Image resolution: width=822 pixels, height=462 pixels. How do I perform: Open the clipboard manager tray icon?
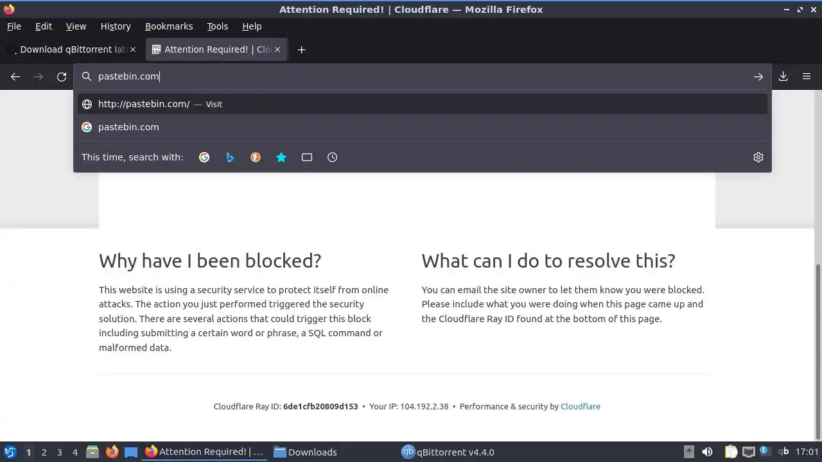click(x=731, y=452)
